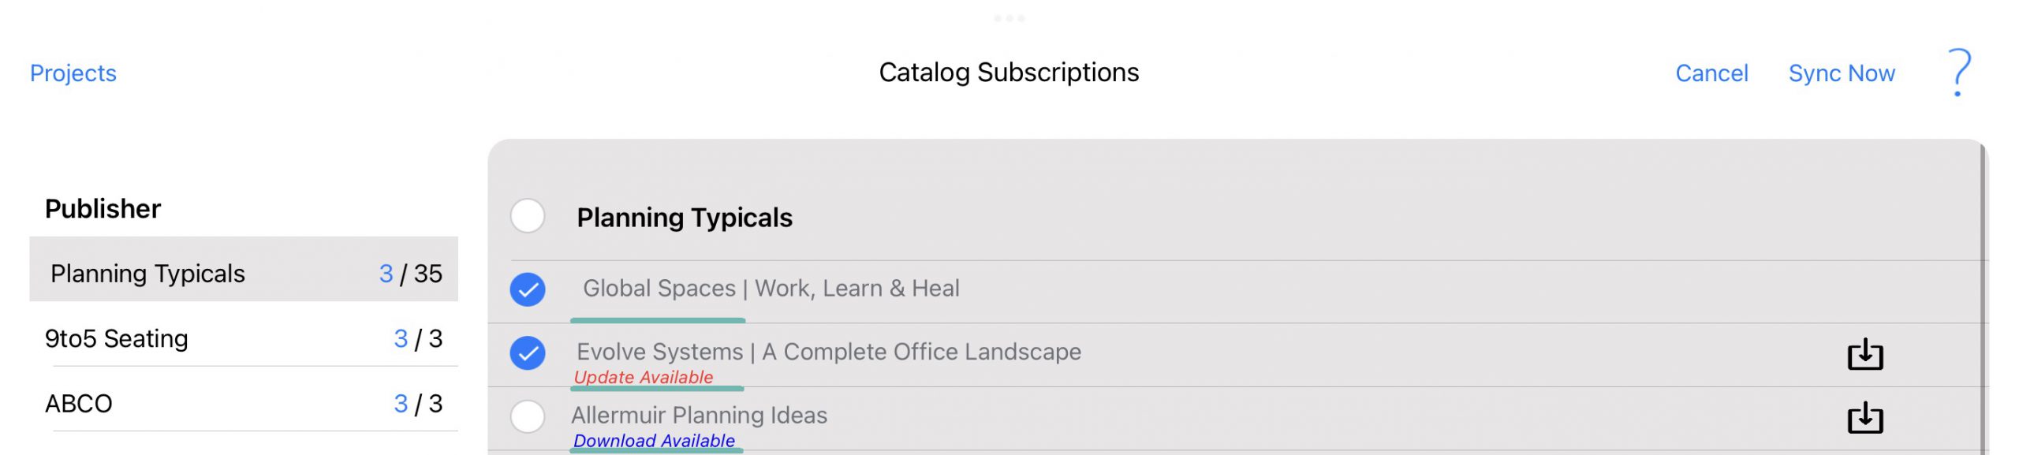This screenshot has height=455, width=2019.
Task: Open the help question mark icon
Action: (1959, 73)
